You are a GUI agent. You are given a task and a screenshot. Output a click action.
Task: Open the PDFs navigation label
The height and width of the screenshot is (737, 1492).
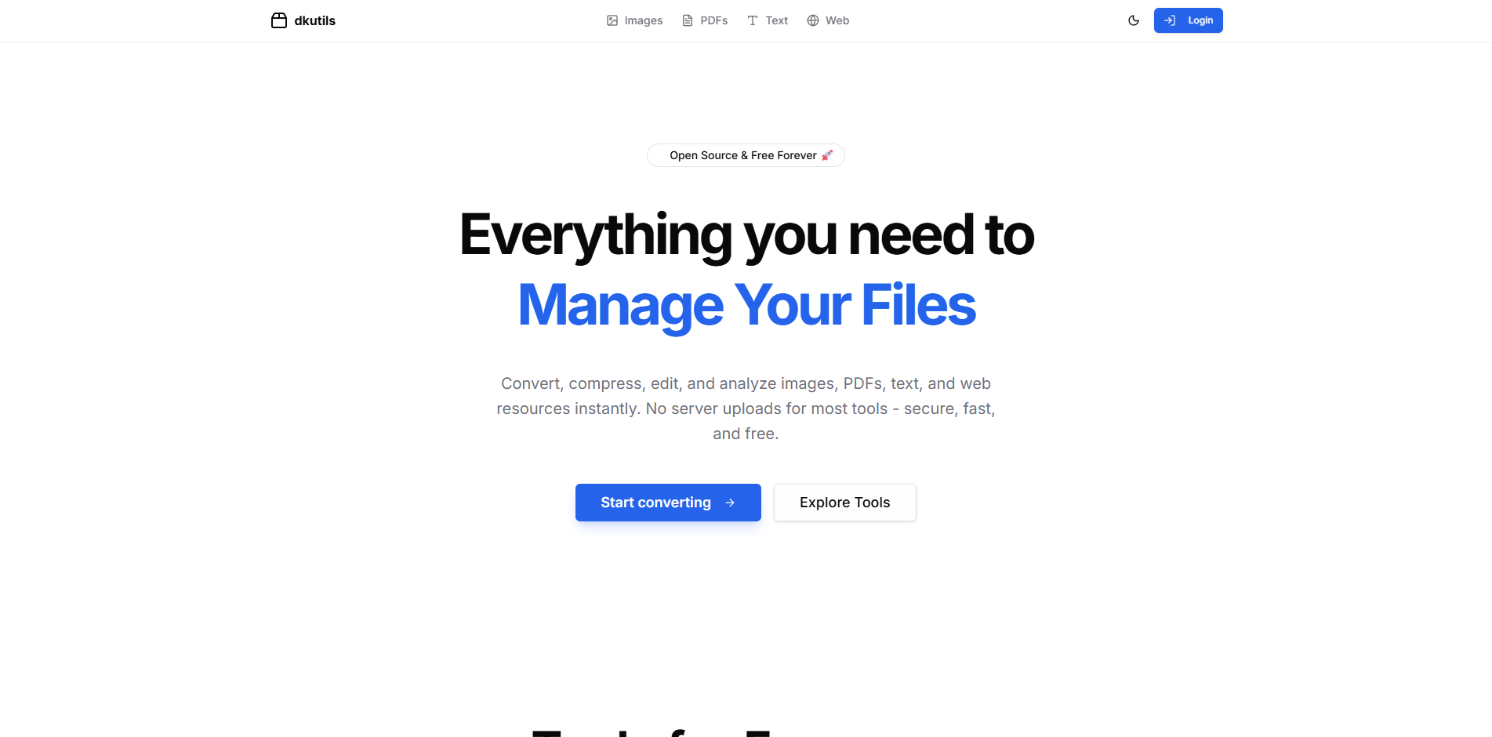[x=713, y=20]
